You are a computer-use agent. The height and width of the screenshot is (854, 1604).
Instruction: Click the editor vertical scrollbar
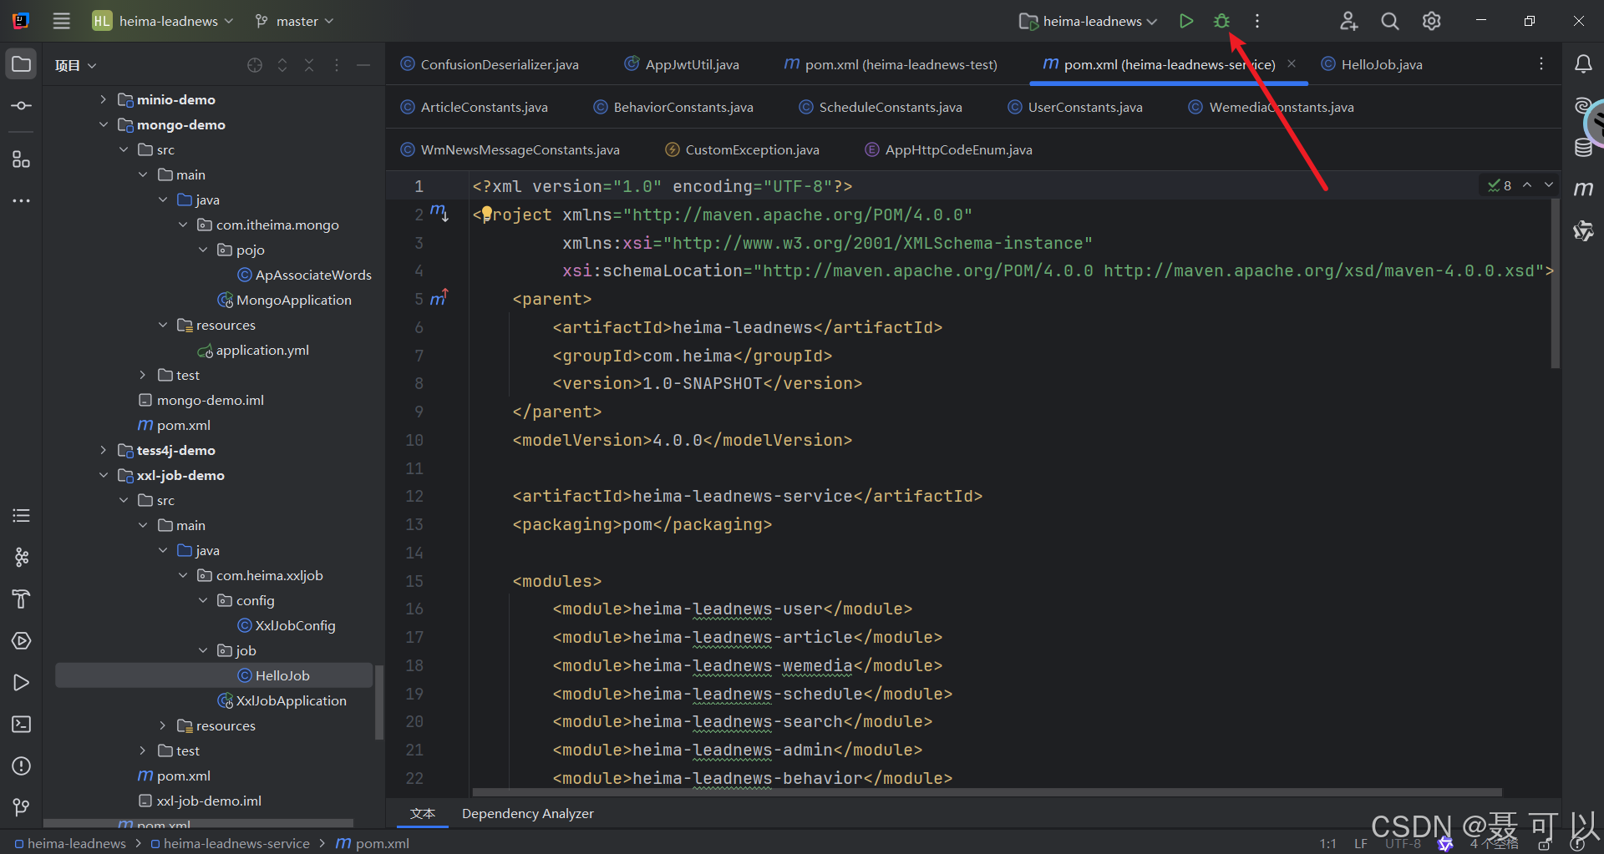[1556, 284]
